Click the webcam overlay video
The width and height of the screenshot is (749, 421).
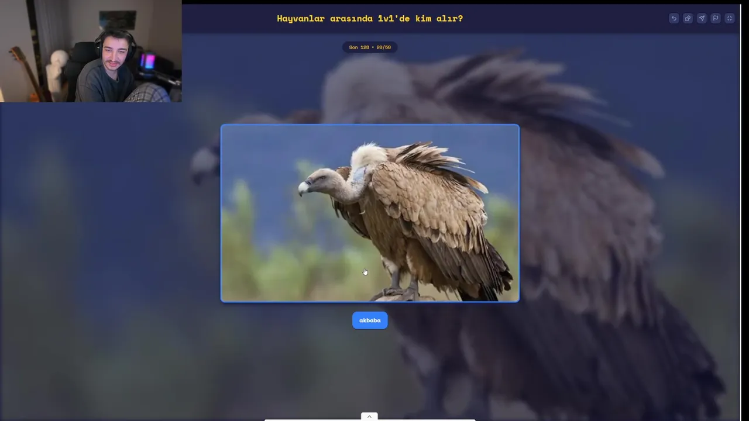point(91,51)
